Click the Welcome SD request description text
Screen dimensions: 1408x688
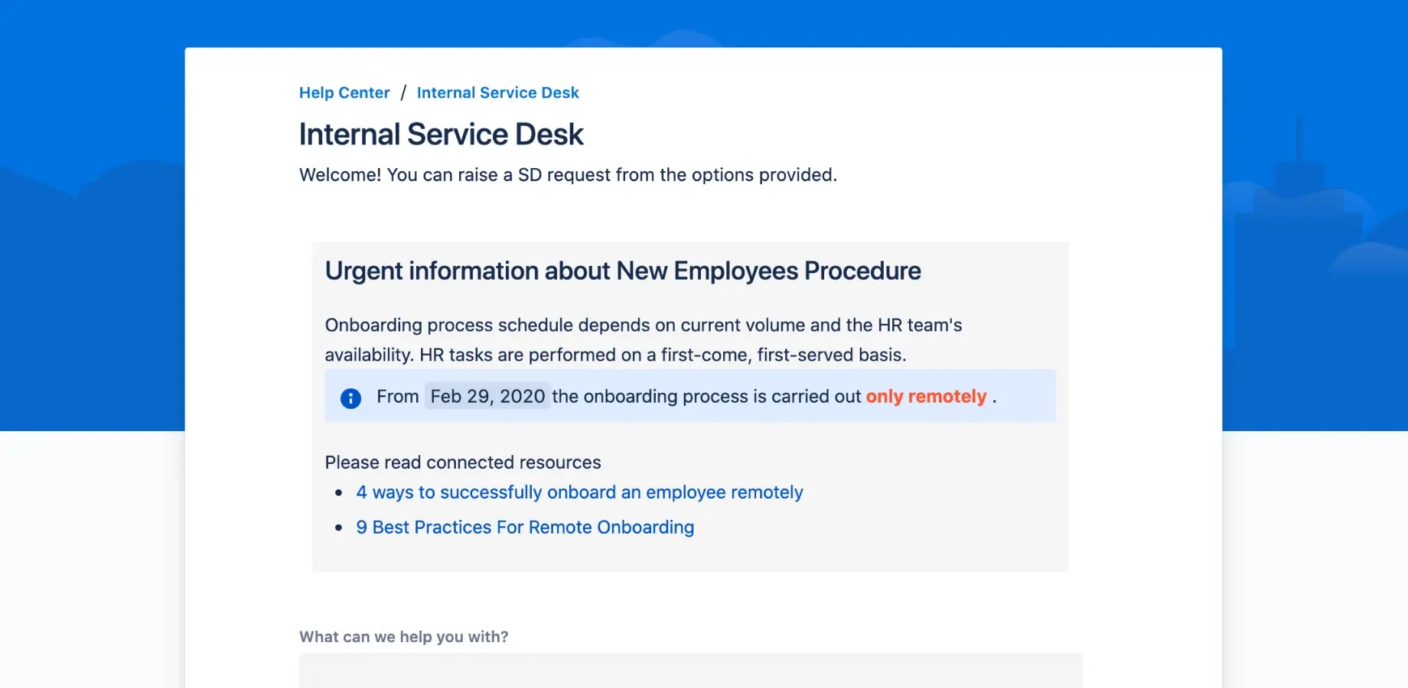(x=568, y=175)
